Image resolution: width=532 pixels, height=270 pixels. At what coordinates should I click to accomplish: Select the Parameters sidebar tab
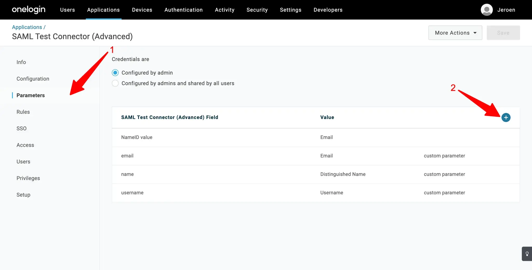(x=31, y=95)
